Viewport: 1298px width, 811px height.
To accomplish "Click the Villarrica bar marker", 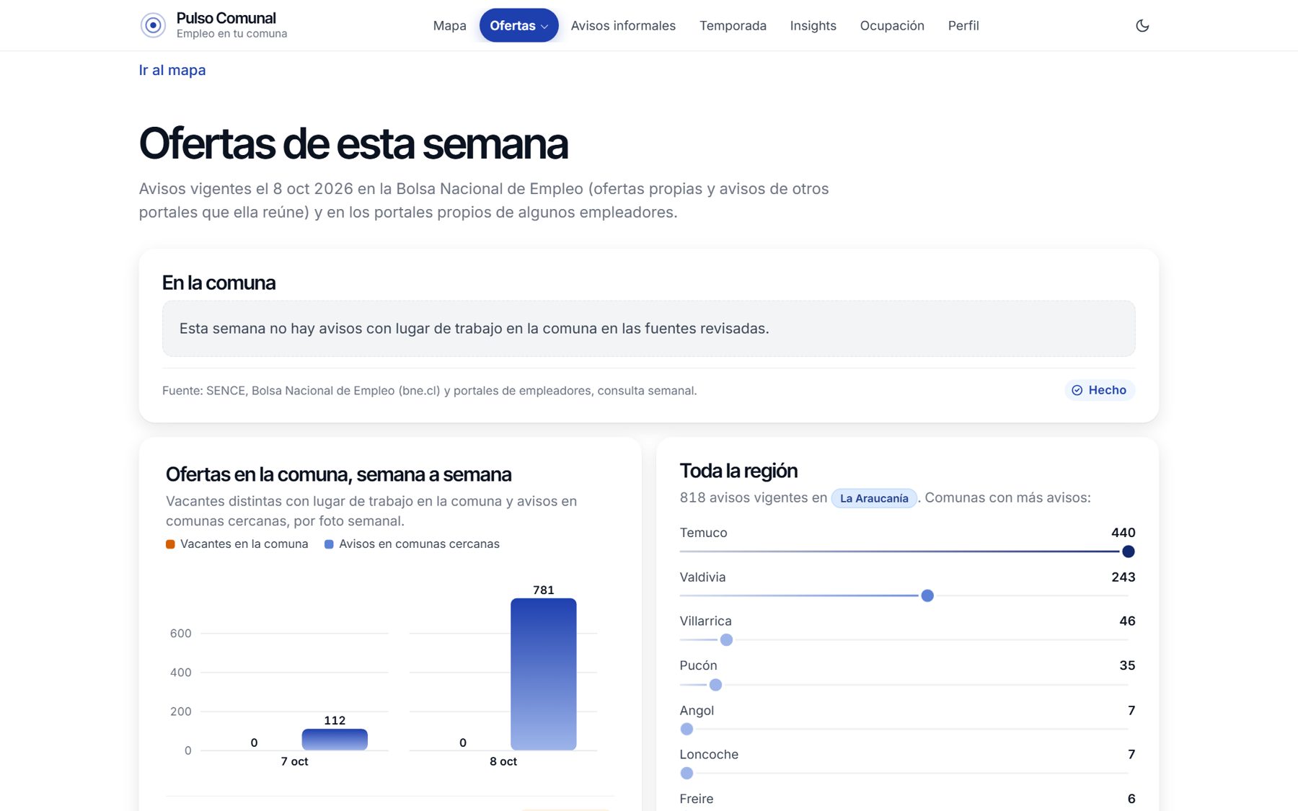I will (x=726, y=639).
